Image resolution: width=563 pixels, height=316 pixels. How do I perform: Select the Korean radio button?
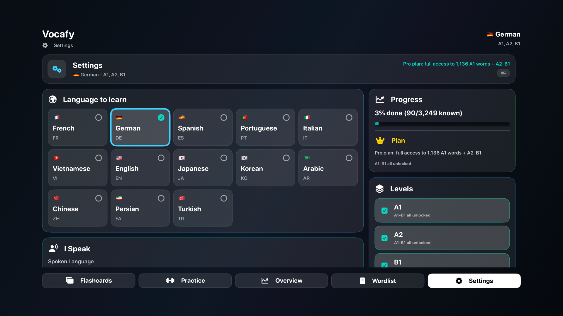(286, 158)
